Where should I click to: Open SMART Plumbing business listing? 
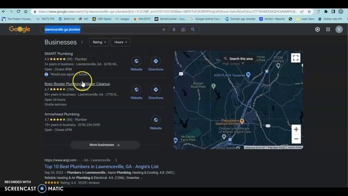pos(59,53)
